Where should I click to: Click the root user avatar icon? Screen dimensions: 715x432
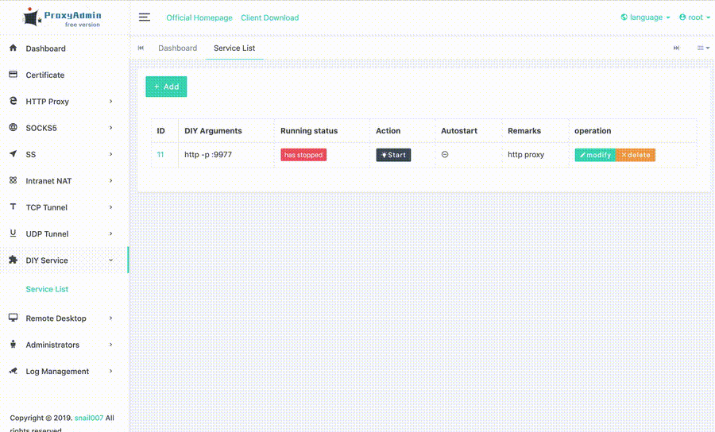682,17
